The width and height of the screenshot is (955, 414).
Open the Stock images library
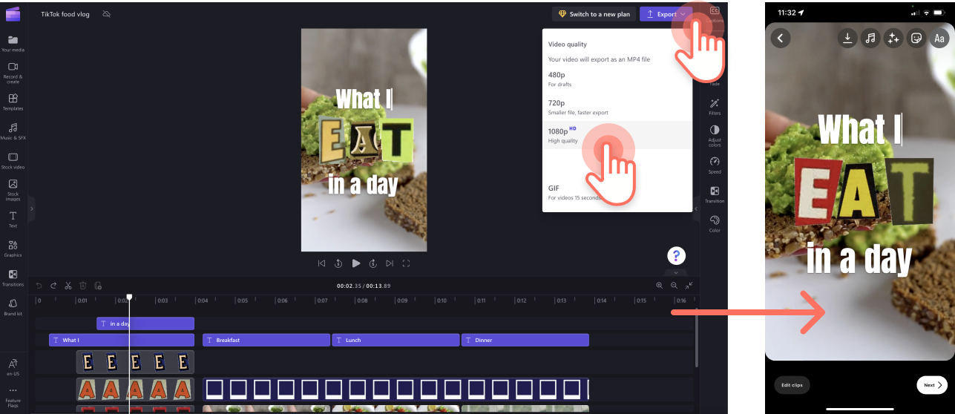coord(13,190)
